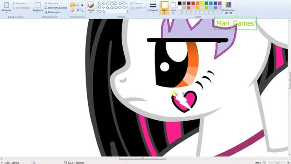Click the pink broken heart on canvas
Viewport: 291px width, 164px height.
point(184,102)
